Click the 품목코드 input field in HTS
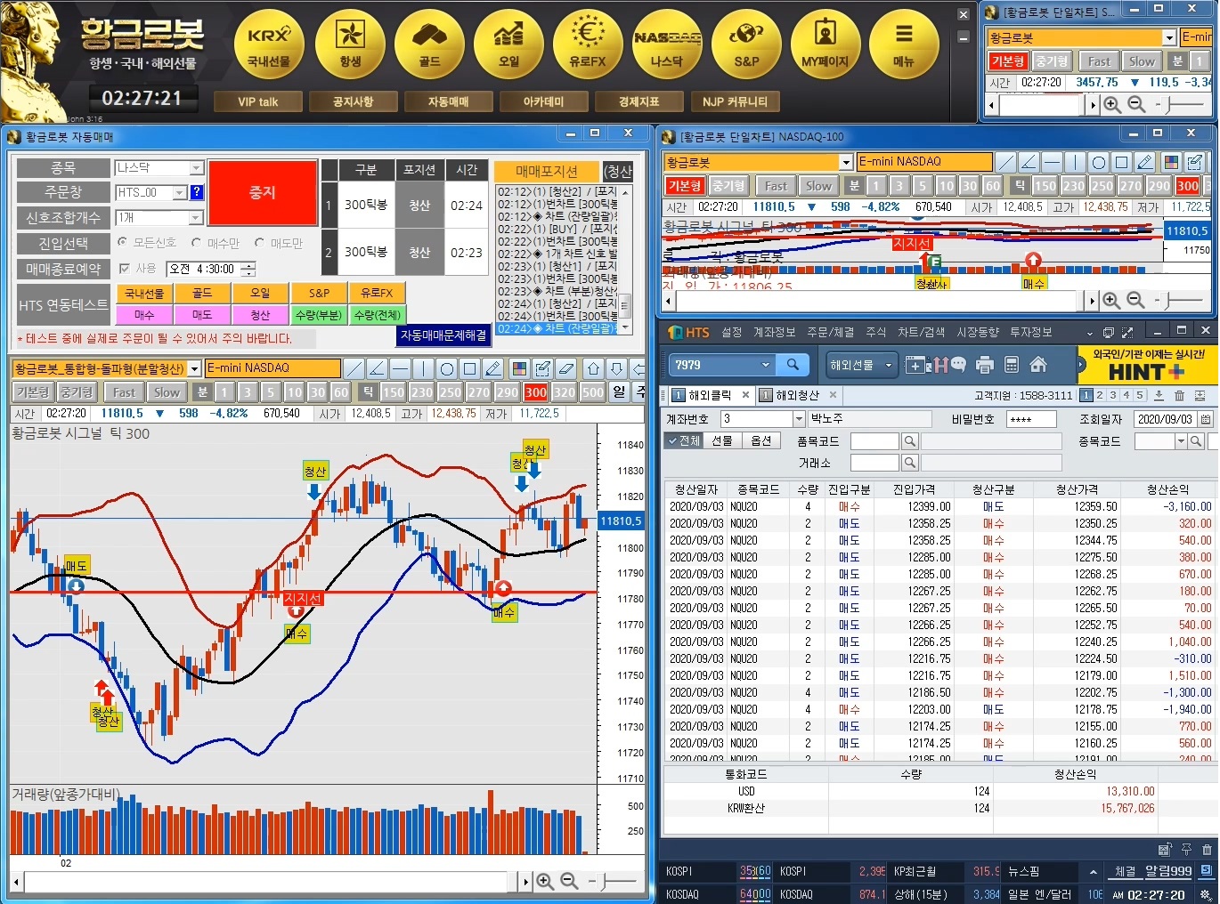 [874, 441]
